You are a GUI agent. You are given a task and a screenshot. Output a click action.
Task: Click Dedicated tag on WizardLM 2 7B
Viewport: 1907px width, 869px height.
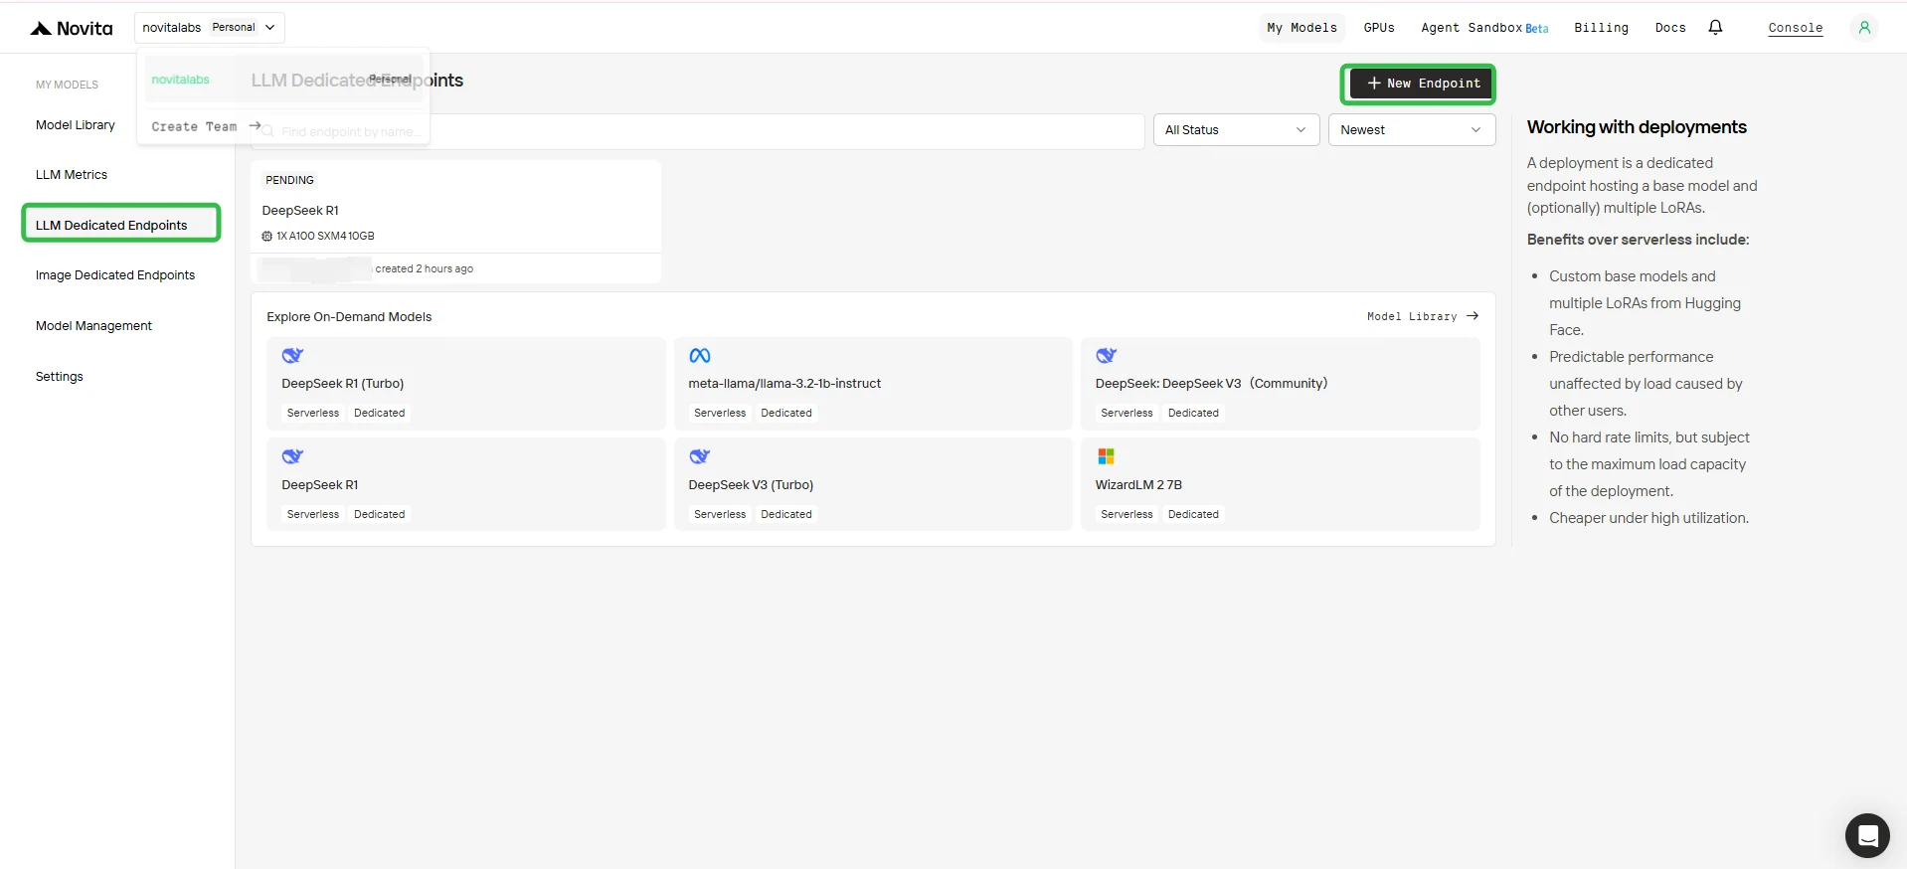(x=1193, y=514)
